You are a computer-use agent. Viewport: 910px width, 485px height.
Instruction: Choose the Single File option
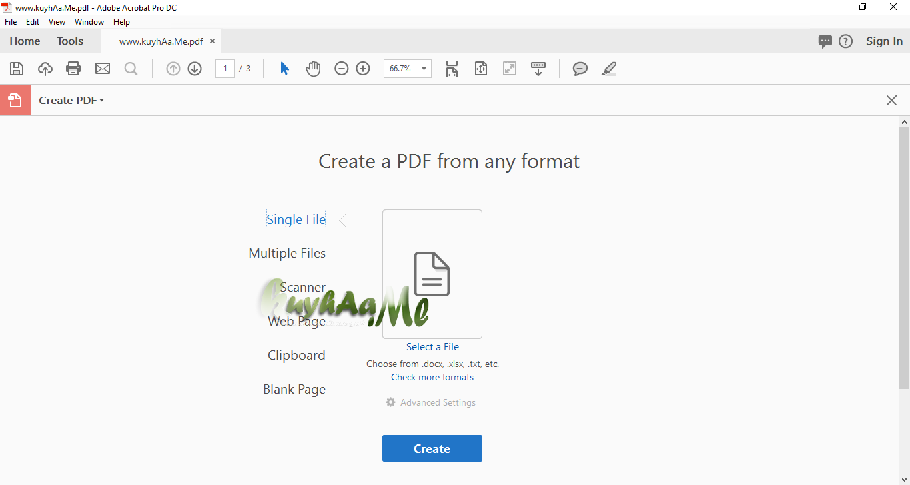click(296, 219)
